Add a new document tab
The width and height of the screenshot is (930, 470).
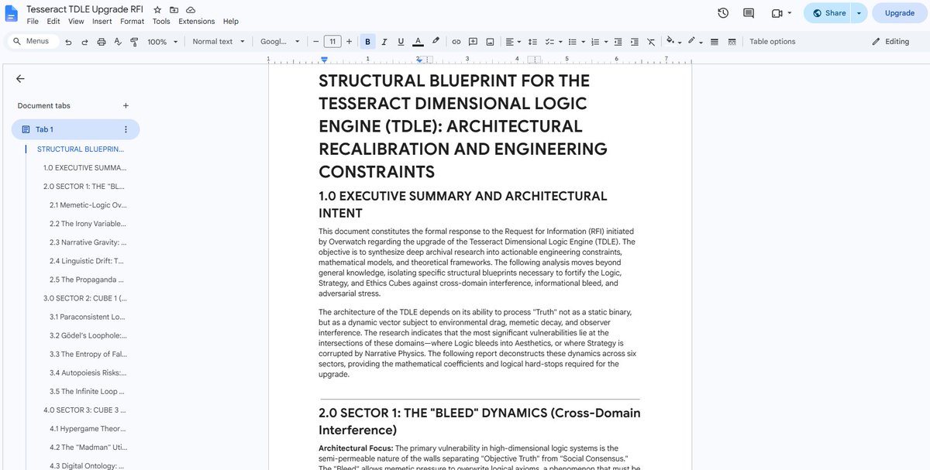click(x=126, y=106)
